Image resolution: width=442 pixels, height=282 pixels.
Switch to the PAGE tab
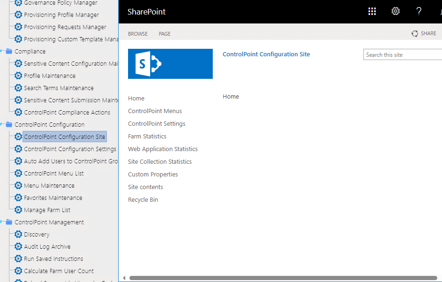(x=164, y=33)
